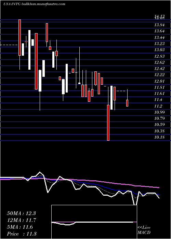
Task: Click the 10.79 price axis label
Action: click(x=159, y=118)
